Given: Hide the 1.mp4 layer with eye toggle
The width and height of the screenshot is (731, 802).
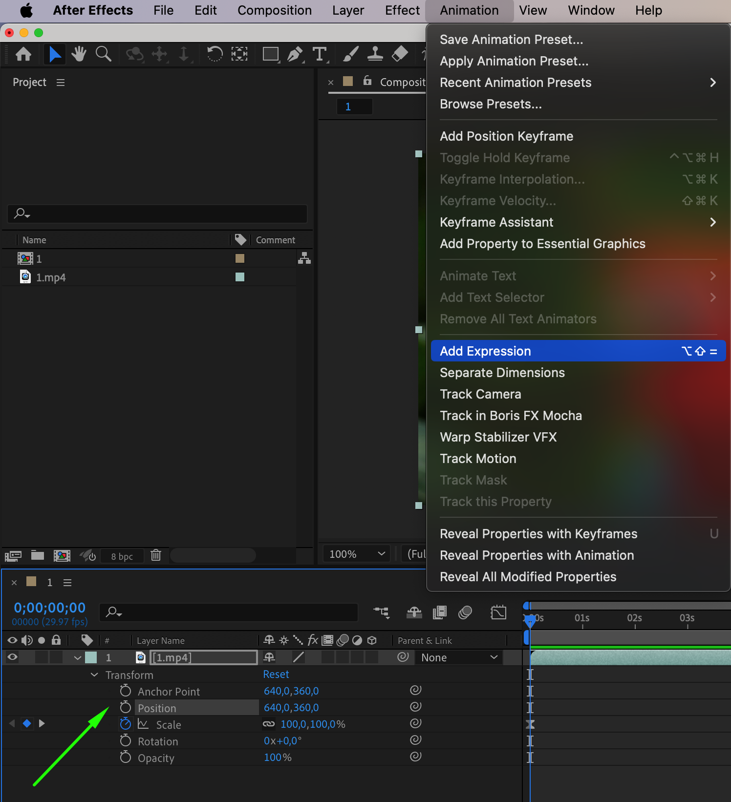Looking at the screenshot, I should pyautogui.click(x=13, y=657).
